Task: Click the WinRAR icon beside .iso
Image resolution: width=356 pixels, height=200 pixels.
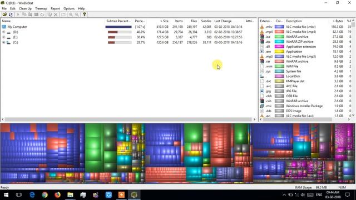Action: (262, 37)
